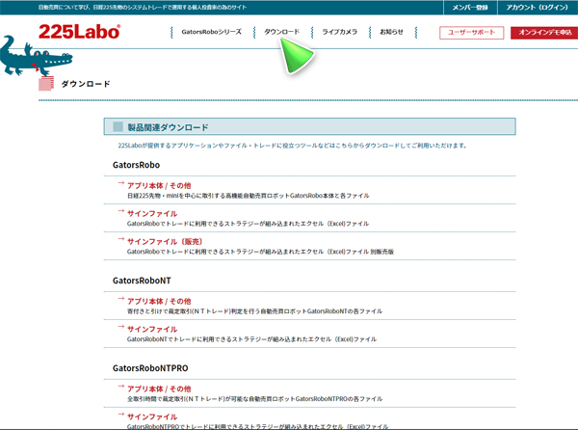Open GatorsRoboNTPRO アプリ本体 / その他 link
The width and height of the screenshot is (578, 430).
(x=159, y=389)
